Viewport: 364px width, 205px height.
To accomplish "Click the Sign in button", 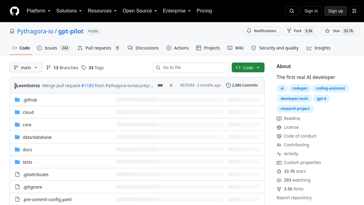I will click(x=311, y=11).
